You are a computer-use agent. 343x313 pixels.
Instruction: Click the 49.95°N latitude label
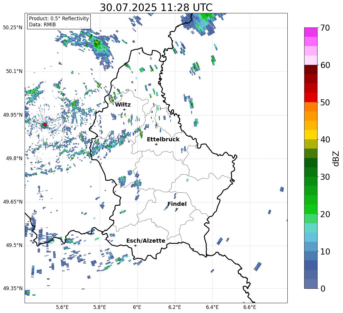click(x=13, y=115)
